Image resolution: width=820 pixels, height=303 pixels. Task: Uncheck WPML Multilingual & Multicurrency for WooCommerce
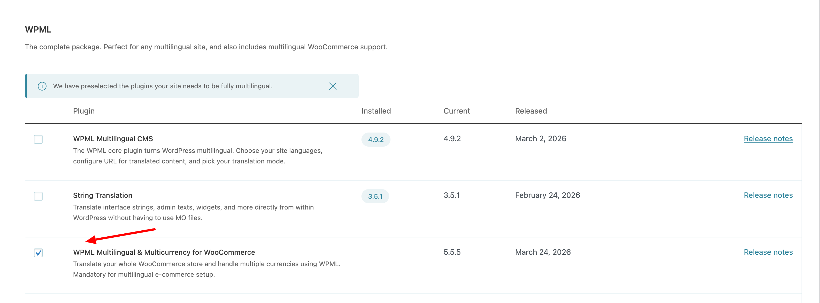pos(38,253)
